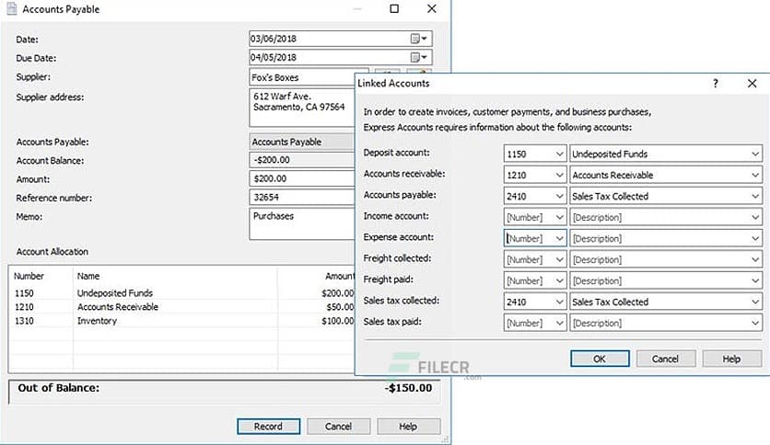770x445 pixels.
Task: Click Record in Accounts Payable window
Action: pyautogui.click(x=268, y=427)
